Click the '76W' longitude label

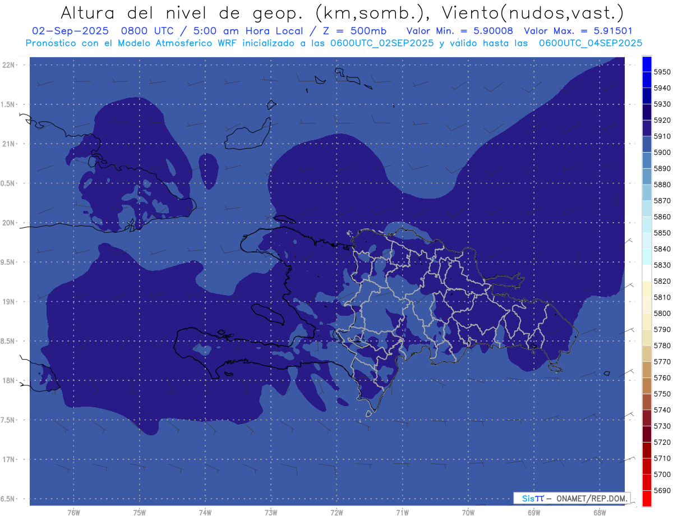click(x=73, y=512)
